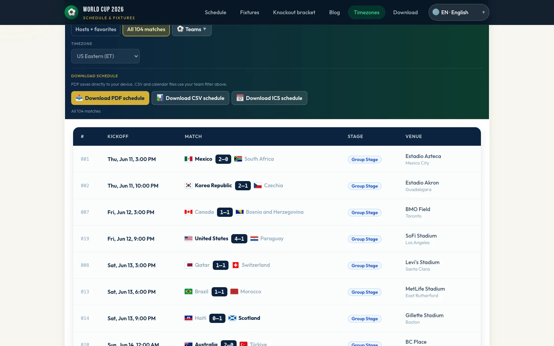Image resolution: width=554 pixels, height=346 pixels.
Task: Click the Switzerland team name
Action: pos(256,265)
